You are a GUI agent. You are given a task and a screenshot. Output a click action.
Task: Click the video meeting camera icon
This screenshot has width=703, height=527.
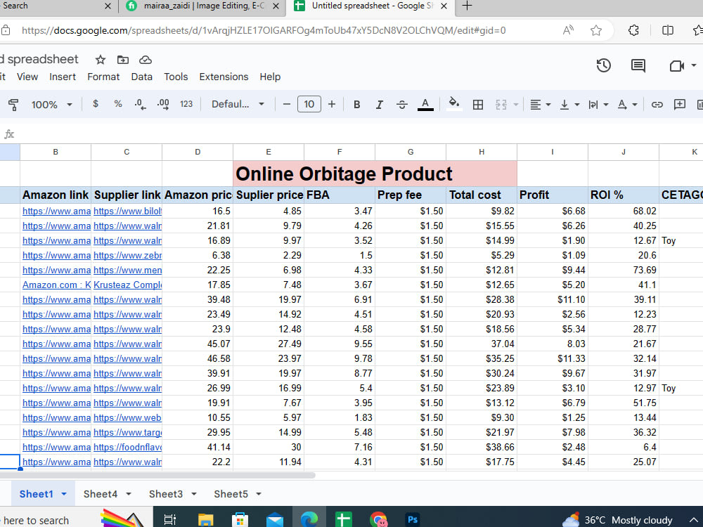point(676,66)
